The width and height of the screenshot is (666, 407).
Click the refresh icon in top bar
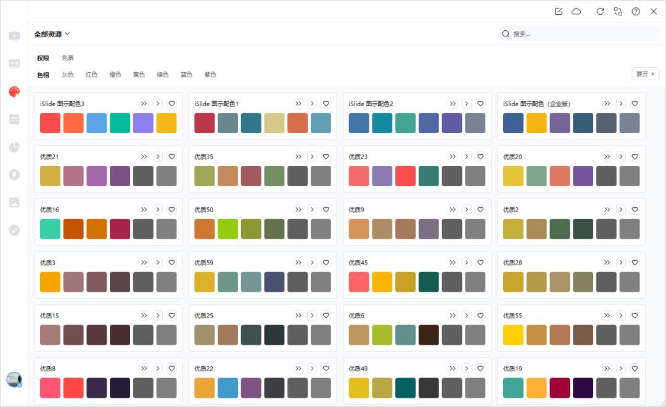pyautogui.click(x=600, y=11)
